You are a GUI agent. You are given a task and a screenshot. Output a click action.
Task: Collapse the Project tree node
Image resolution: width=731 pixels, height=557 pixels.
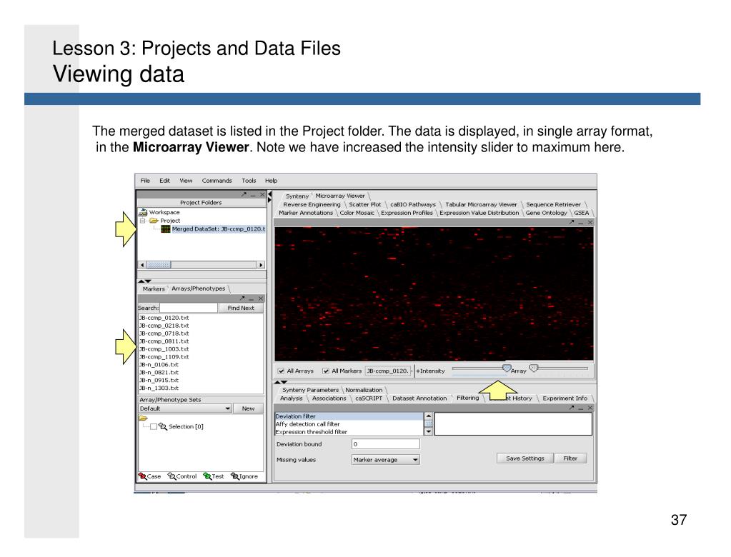143,221
